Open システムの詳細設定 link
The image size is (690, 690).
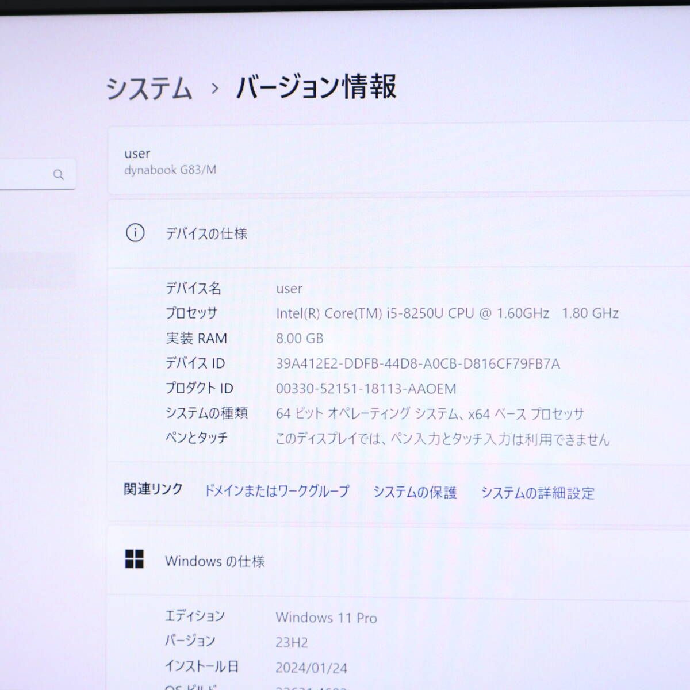click(x=538, y=493)
